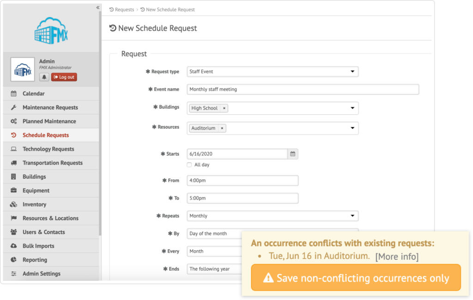Click the notification bell icon
473x300 pixels.
(44, 77)
